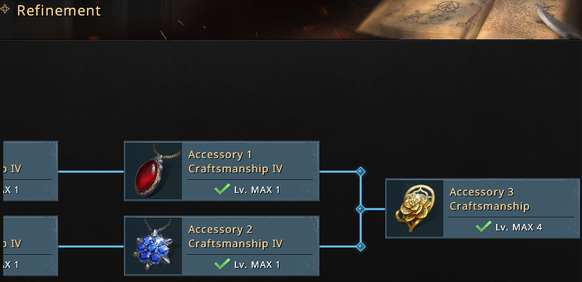This screenshot has height=282, width=582.
Task: Select the Refinement heading
Action: 59,10
